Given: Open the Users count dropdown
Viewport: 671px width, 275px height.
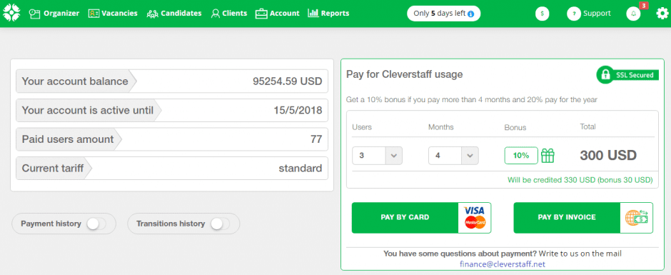Looking at the screenshot, I should [x=377, y=156].
